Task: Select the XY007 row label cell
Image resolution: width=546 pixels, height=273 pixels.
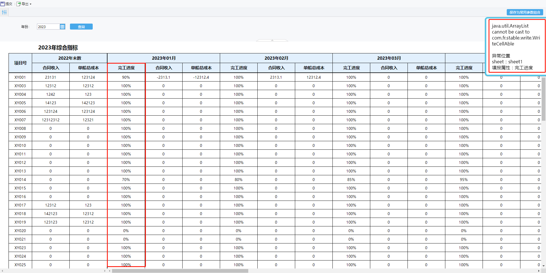Action: click(x=20, y=120)
